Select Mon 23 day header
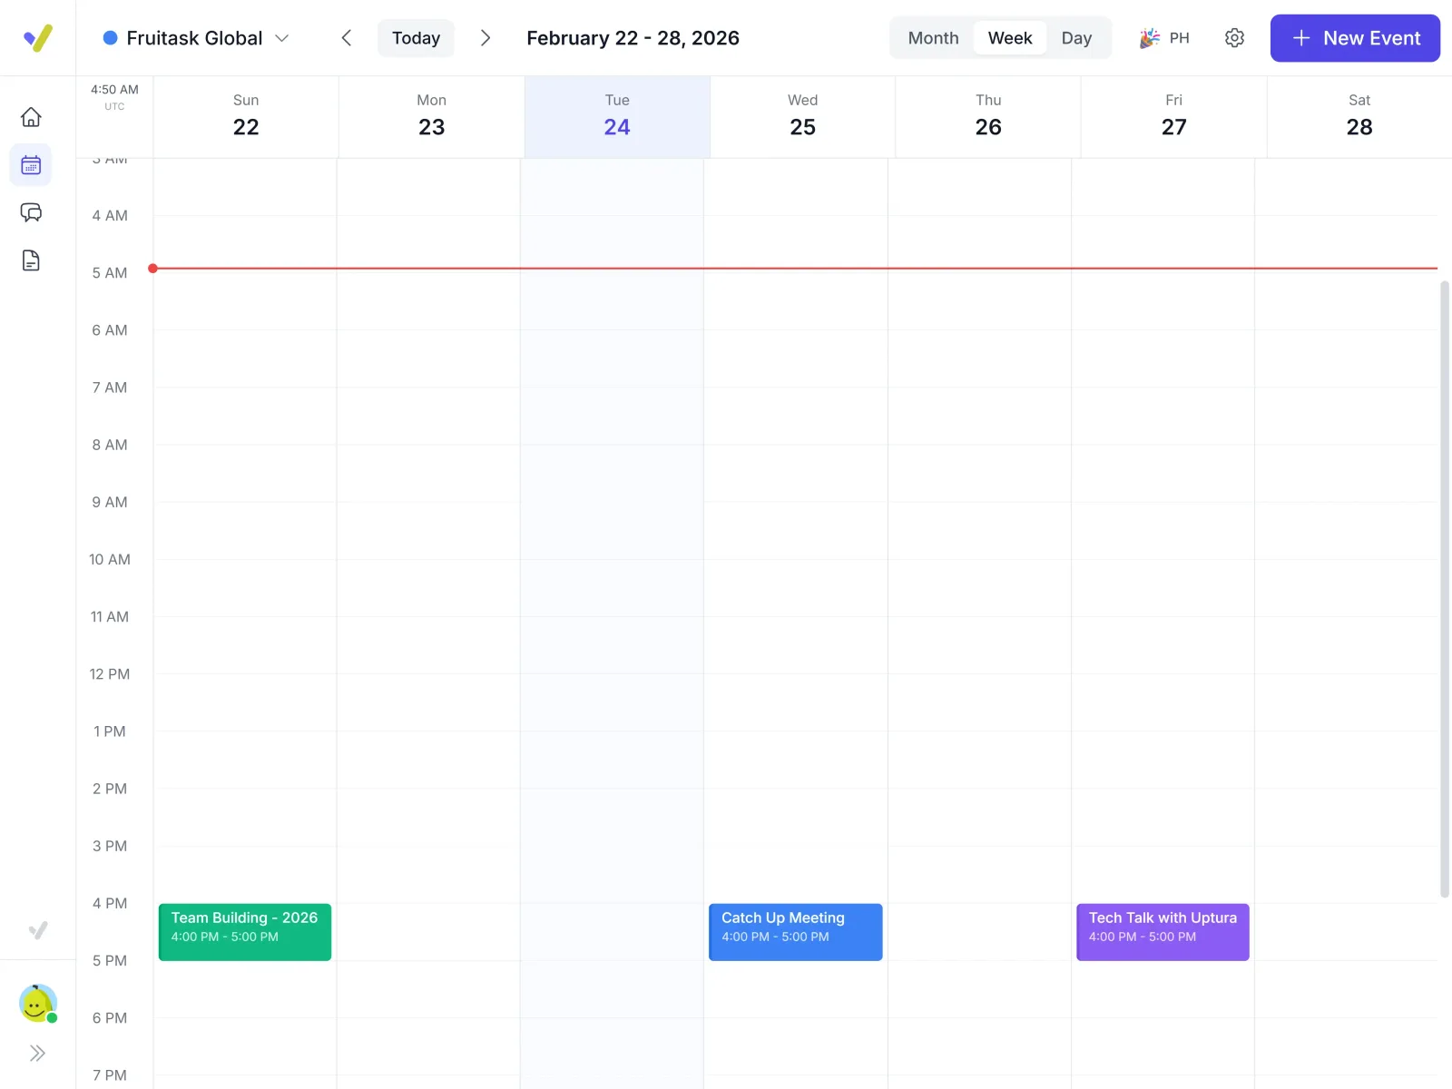The width and height of the screenshot is (1452, 1089). point(432,116)
